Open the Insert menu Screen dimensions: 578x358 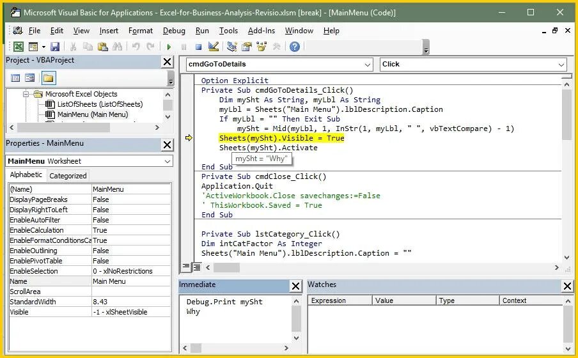click(x=109, y=31)
